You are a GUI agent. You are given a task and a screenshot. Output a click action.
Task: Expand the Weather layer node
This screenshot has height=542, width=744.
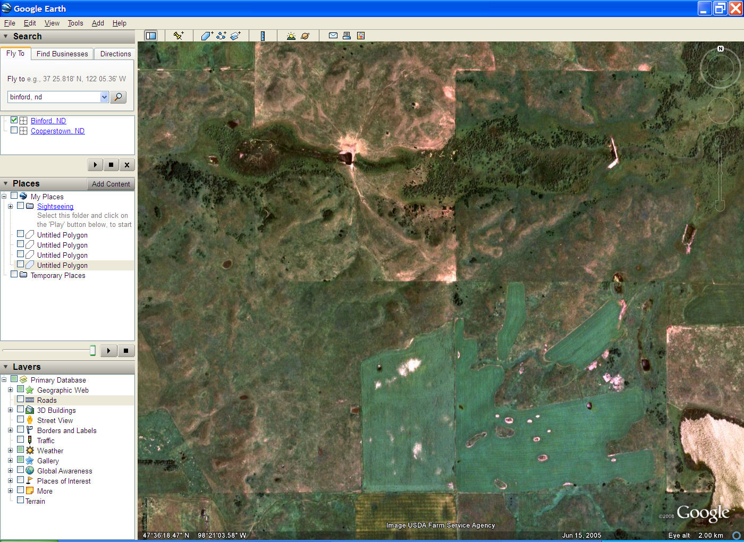pyautogui.click(x=10, y=450)
